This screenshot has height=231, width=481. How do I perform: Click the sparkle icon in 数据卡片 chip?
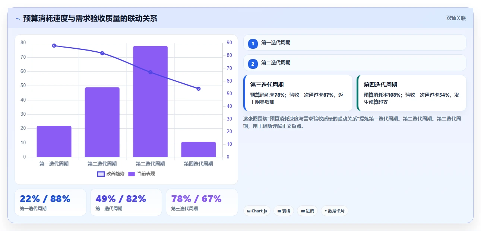tap(326, 211)
